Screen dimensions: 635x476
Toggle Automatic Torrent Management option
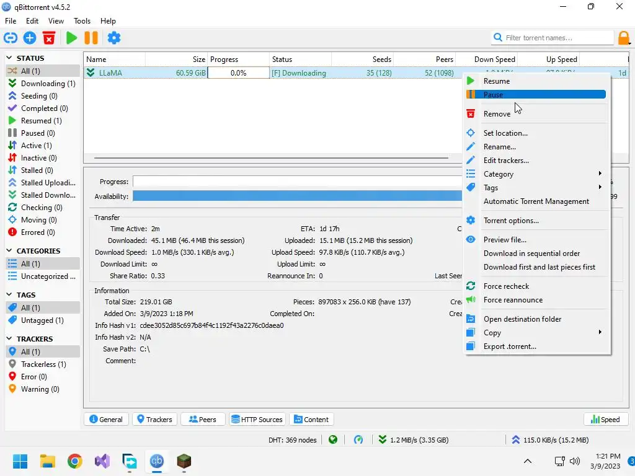click(x=536, y=201)
